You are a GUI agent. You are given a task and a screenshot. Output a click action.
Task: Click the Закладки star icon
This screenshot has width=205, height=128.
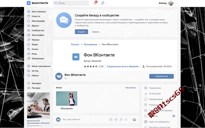click(x=29, y=83)
